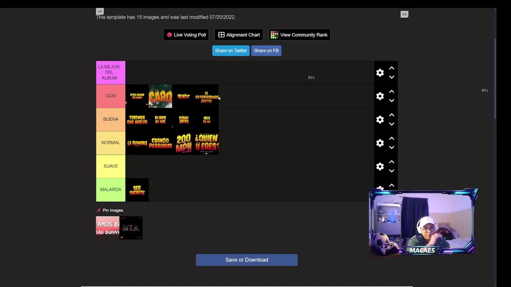511x287 pixels.
Task: Select the NORMAL tier label
Action: coord(111,143)
